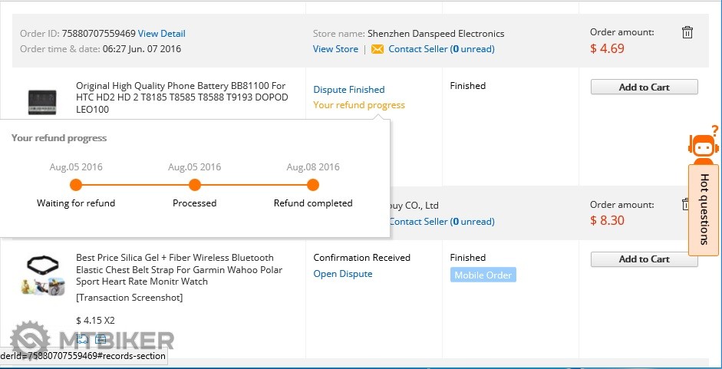The height and width of the screenshot is (369, 722).
Task: Click the envelope icon beside first Contact Seller
Action: tap(377, 49)
